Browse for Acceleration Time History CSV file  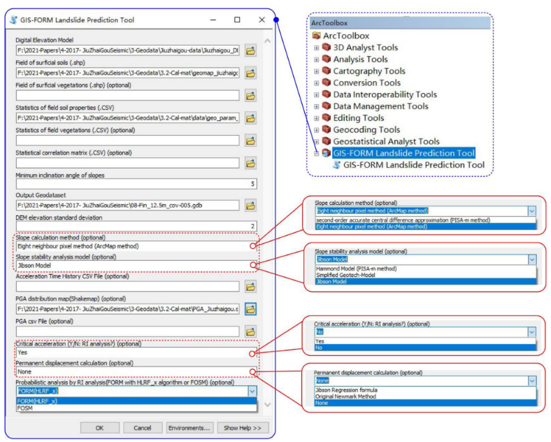250,287
